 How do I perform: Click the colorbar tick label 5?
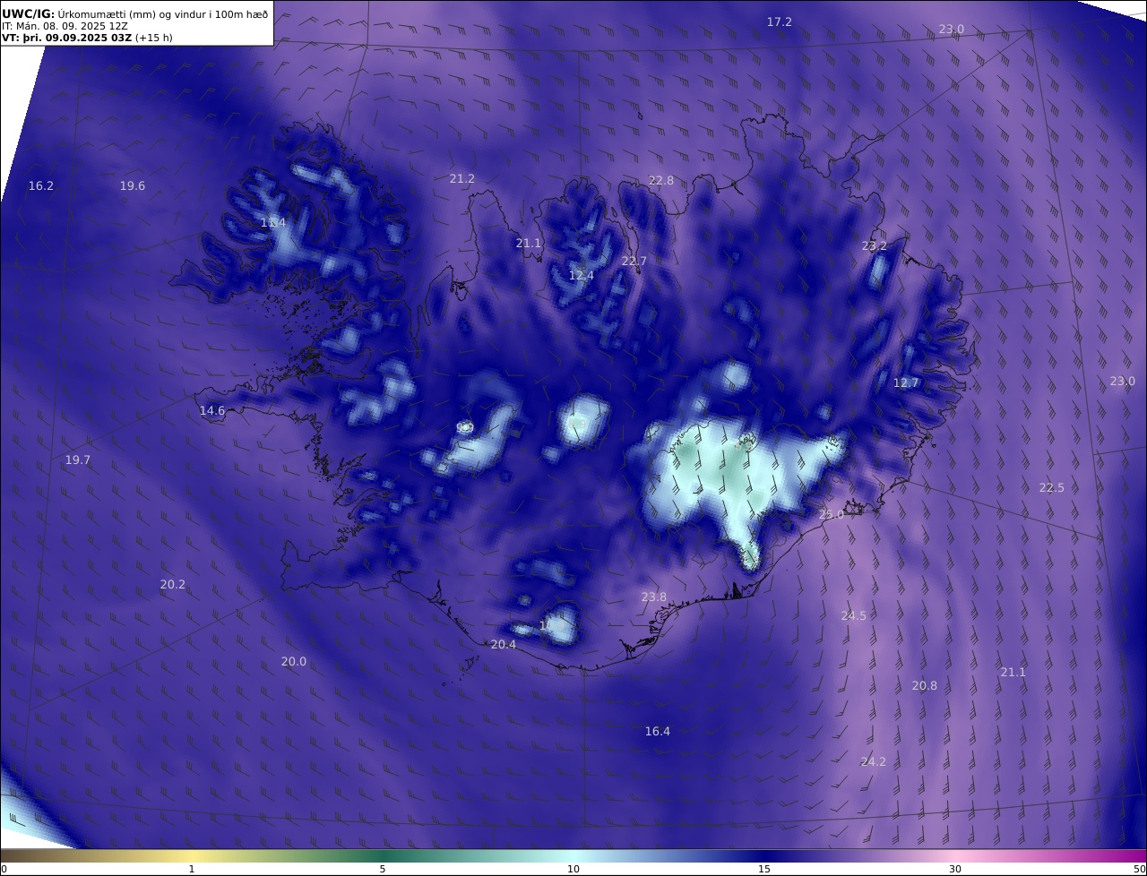(x=383, y=869)
